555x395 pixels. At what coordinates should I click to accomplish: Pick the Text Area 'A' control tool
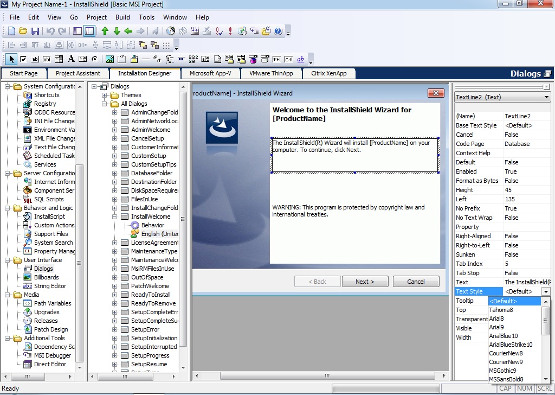71,59
